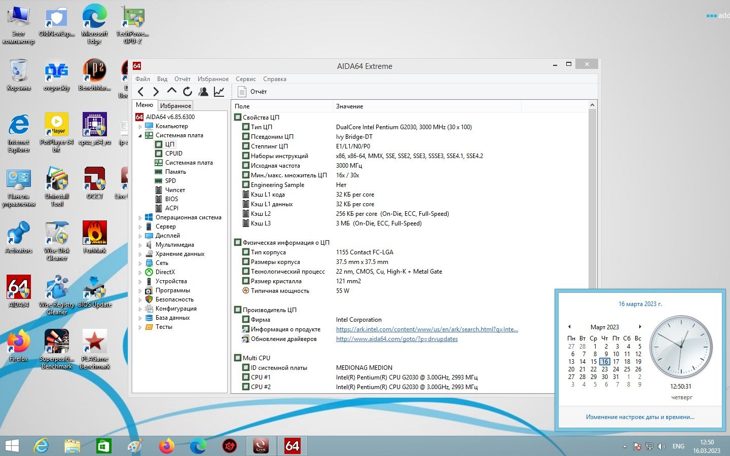Open Firefox from the taskbar
The width and height of the screenshot is (730, 456).
(166, 446)
